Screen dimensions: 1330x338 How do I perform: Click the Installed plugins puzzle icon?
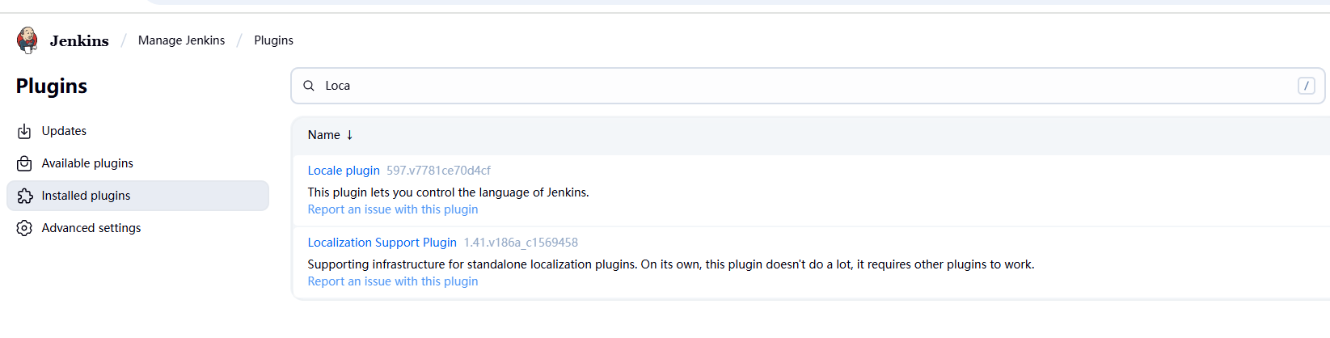(25, 196)
